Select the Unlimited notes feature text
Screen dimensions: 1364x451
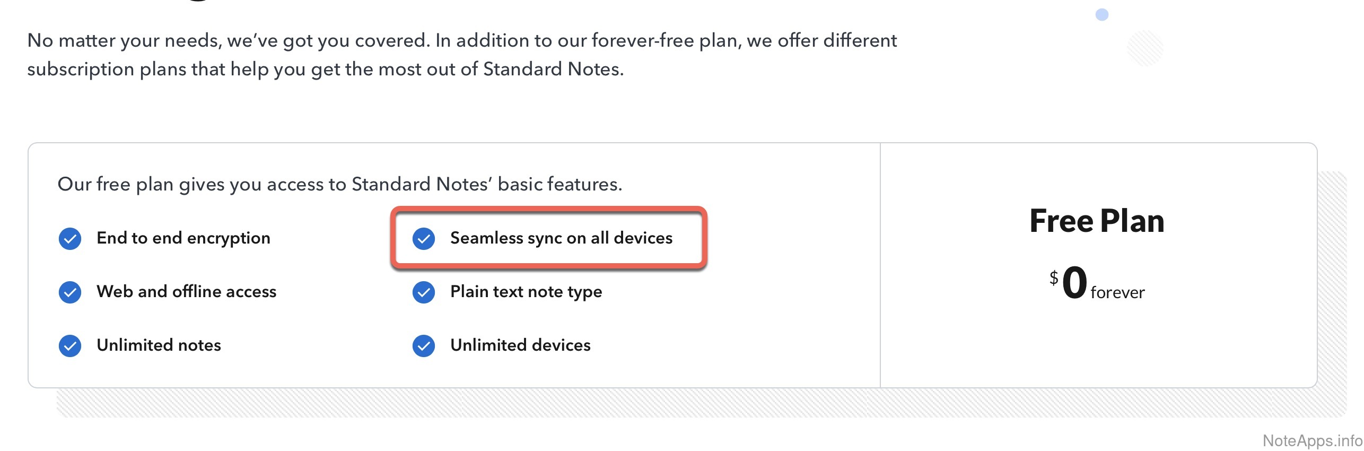(x=159, y=345)
